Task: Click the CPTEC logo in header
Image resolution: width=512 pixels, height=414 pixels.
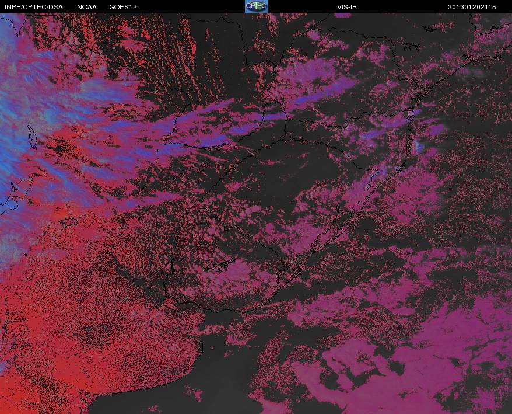Action: click(257, 6)
